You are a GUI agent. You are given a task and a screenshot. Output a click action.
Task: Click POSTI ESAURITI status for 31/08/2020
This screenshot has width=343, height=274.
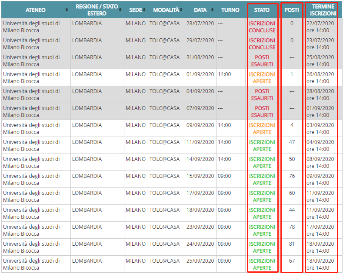(x=262, y=61)
